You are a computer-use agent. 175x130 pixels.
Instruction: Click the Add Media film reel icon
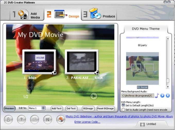click(23, 14)
